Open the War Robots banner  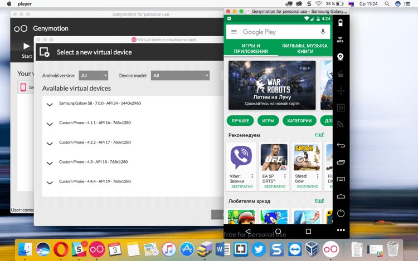click(272, 85)
